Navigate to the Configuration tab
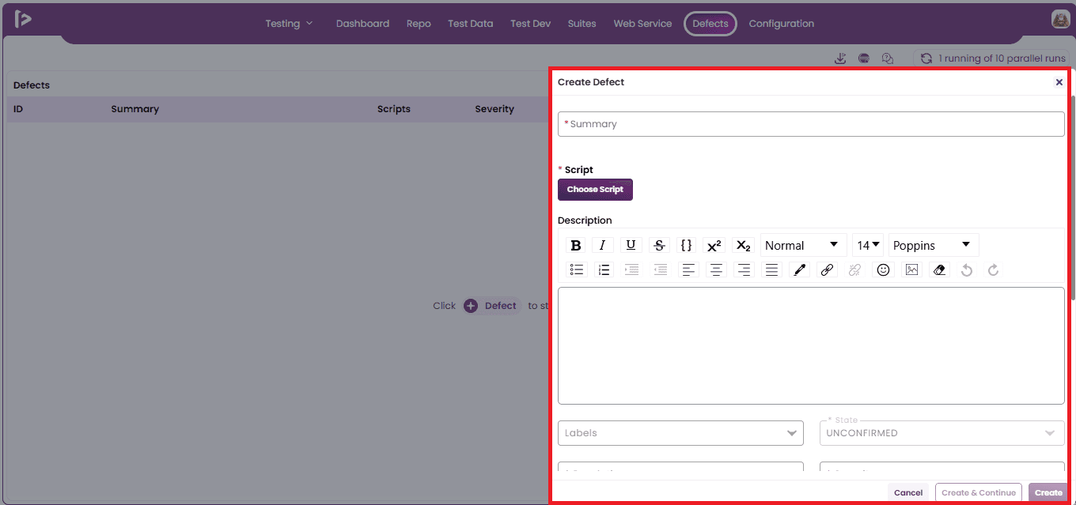The height and width of the screenshot is (505, 1076). pos(782,24)
